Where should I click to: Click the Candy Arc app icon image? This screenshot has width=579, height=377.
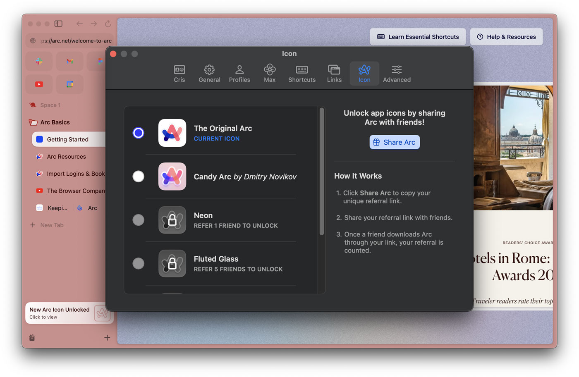(x=172, y=177)
